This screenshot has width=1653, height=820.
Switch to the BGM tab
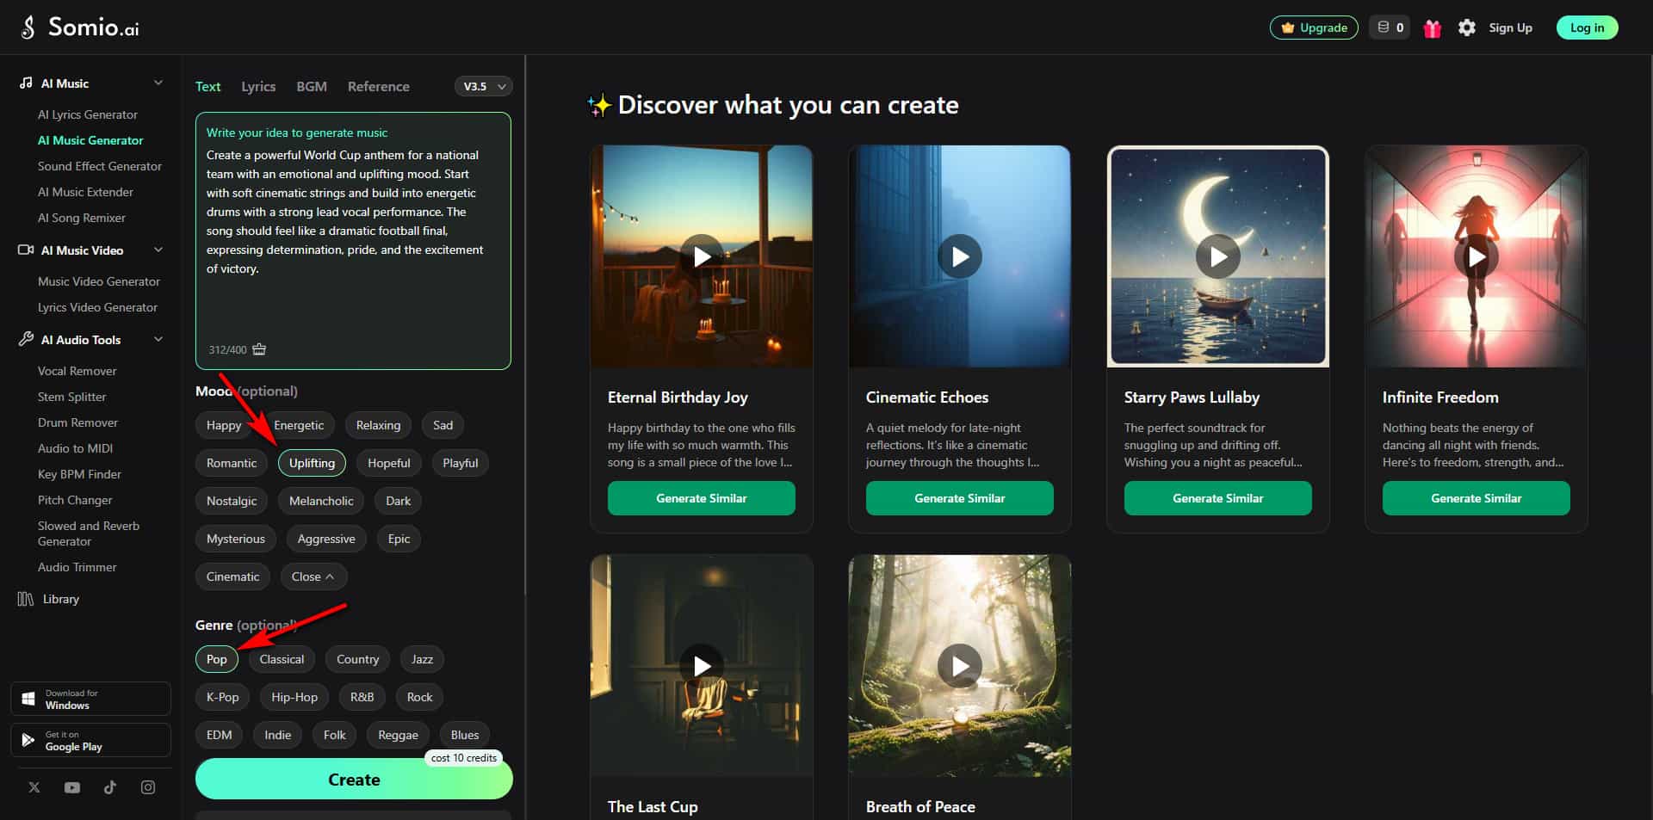(x=312, y=86)
